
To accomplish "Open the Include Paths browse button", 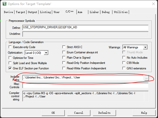I will (147, 78).
